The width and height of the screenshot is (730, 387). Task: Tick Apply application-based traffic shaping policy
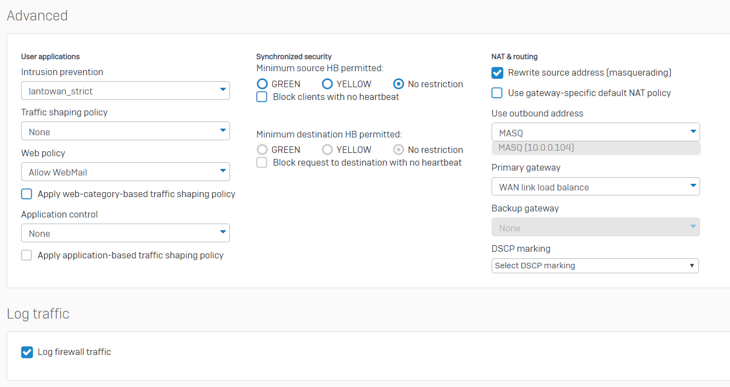[27, 255]
